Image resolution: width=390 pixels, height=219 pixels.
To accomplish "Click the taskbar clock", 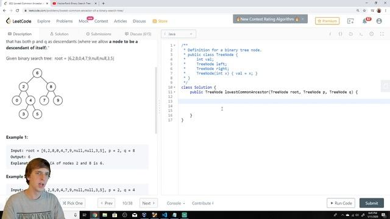I will pyautogui.click(x=373, y=215).
